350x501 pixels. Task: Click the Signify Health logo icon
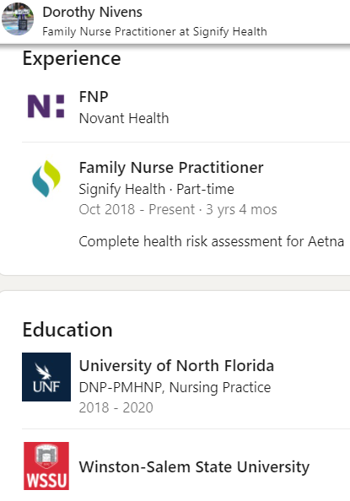(x=46, y=179)
